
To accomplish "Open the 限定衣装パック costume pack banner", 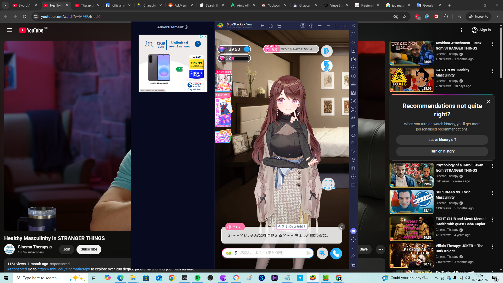I will (223, 110).
